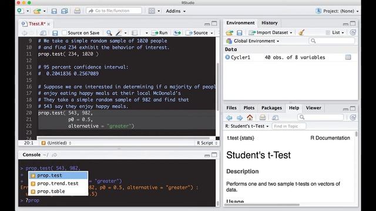
Task: Refresh the Environment pane
Action: click(x=352, y=32)
